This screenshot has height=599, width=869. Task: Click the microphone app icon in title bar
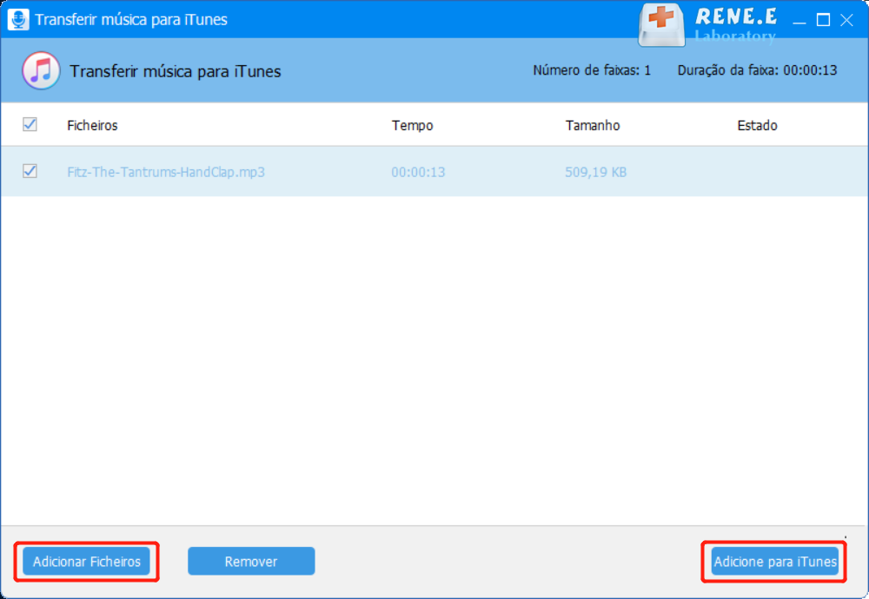tap(18, 19)
